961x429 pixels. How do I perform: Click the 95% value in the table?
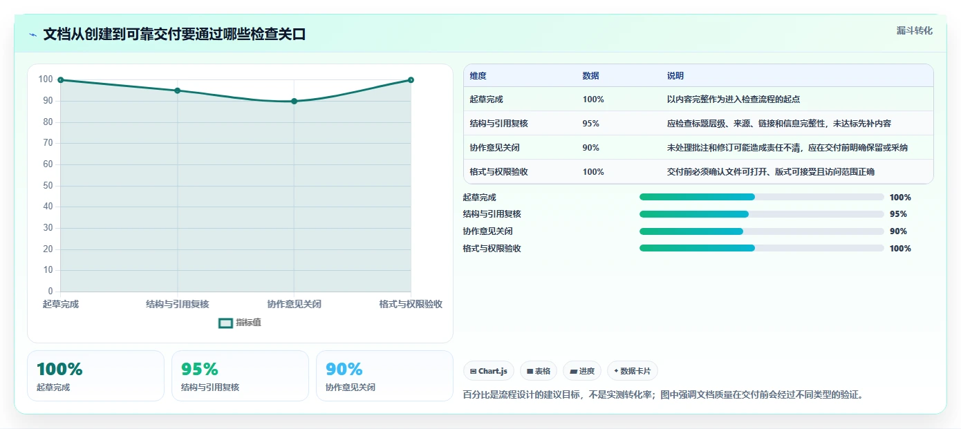pos(590,124)
